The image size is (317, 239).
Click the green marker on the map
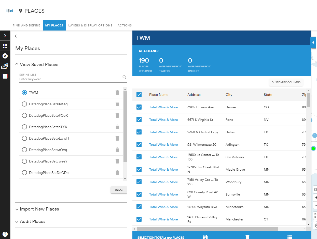pos(313,148)
